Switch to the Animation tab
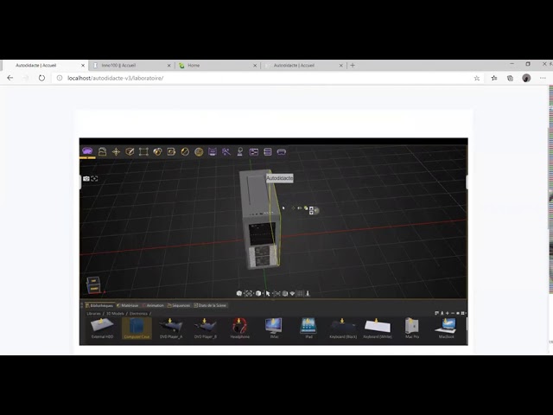Viewport: 553px width, 415px height. 153,305
